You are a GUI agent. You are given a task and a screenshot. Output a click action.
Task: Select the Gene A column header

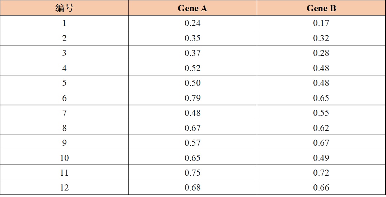[192, 8]
